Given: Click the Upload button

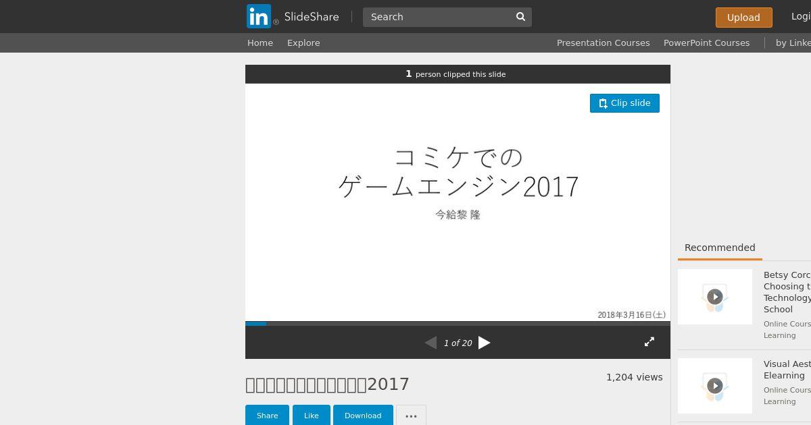Looking at the screenshot, I should (743, 18).
